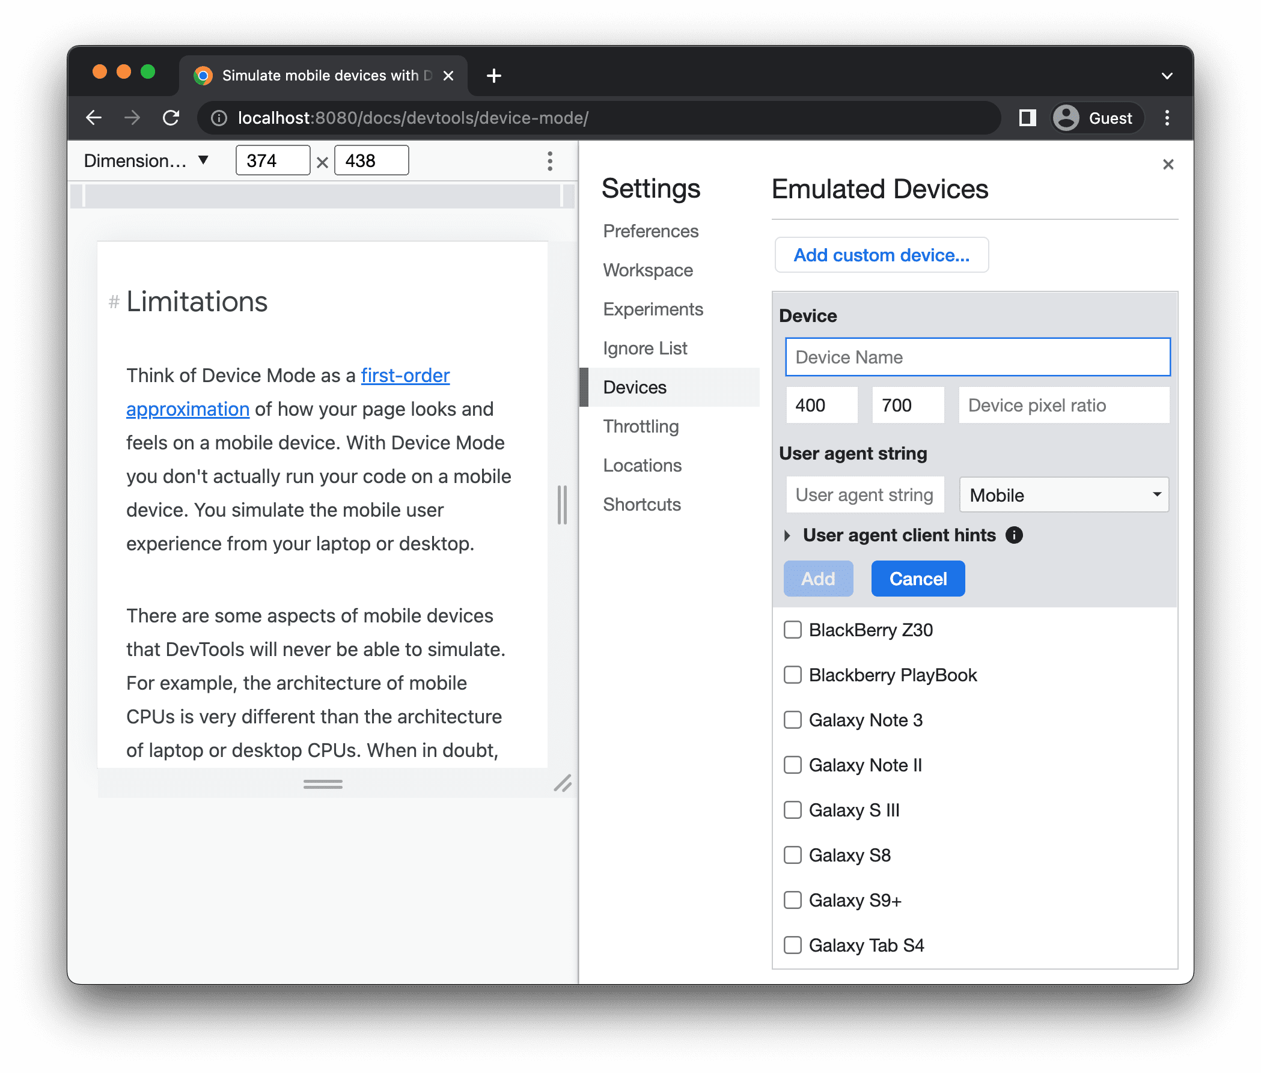This screenshot has width=1261, height=1073.
Task: Click the back navigation arrow icon
Action: (94, 117)
